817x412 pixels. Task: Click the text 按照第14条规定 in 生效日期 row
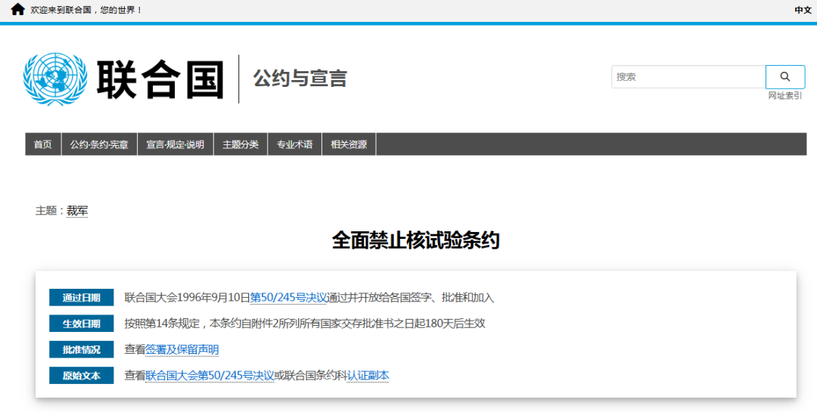tap(162, 324)
